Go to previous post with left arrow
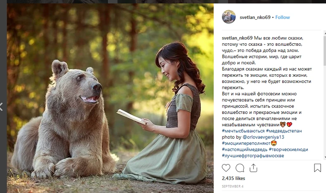Viewport: 326px width, 193px height. pos(1,107)
